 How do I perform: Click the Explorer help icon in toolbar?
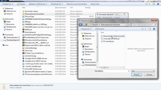click(x=158, y=4)
